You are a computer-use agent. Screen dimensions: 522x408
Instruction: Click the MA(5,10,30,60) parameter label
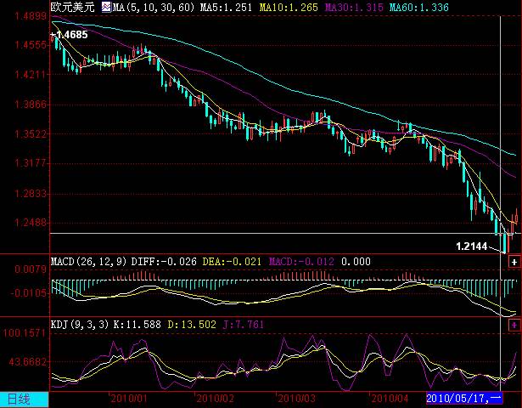tap(154, 8)
